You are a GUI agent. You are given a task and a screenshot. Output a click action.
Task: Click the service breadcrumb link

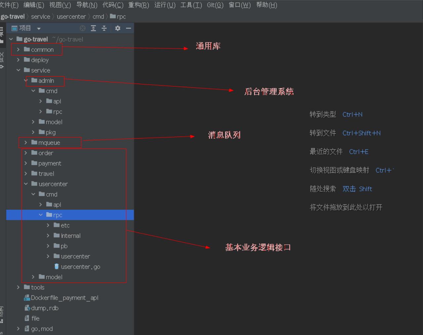[40, 16]
